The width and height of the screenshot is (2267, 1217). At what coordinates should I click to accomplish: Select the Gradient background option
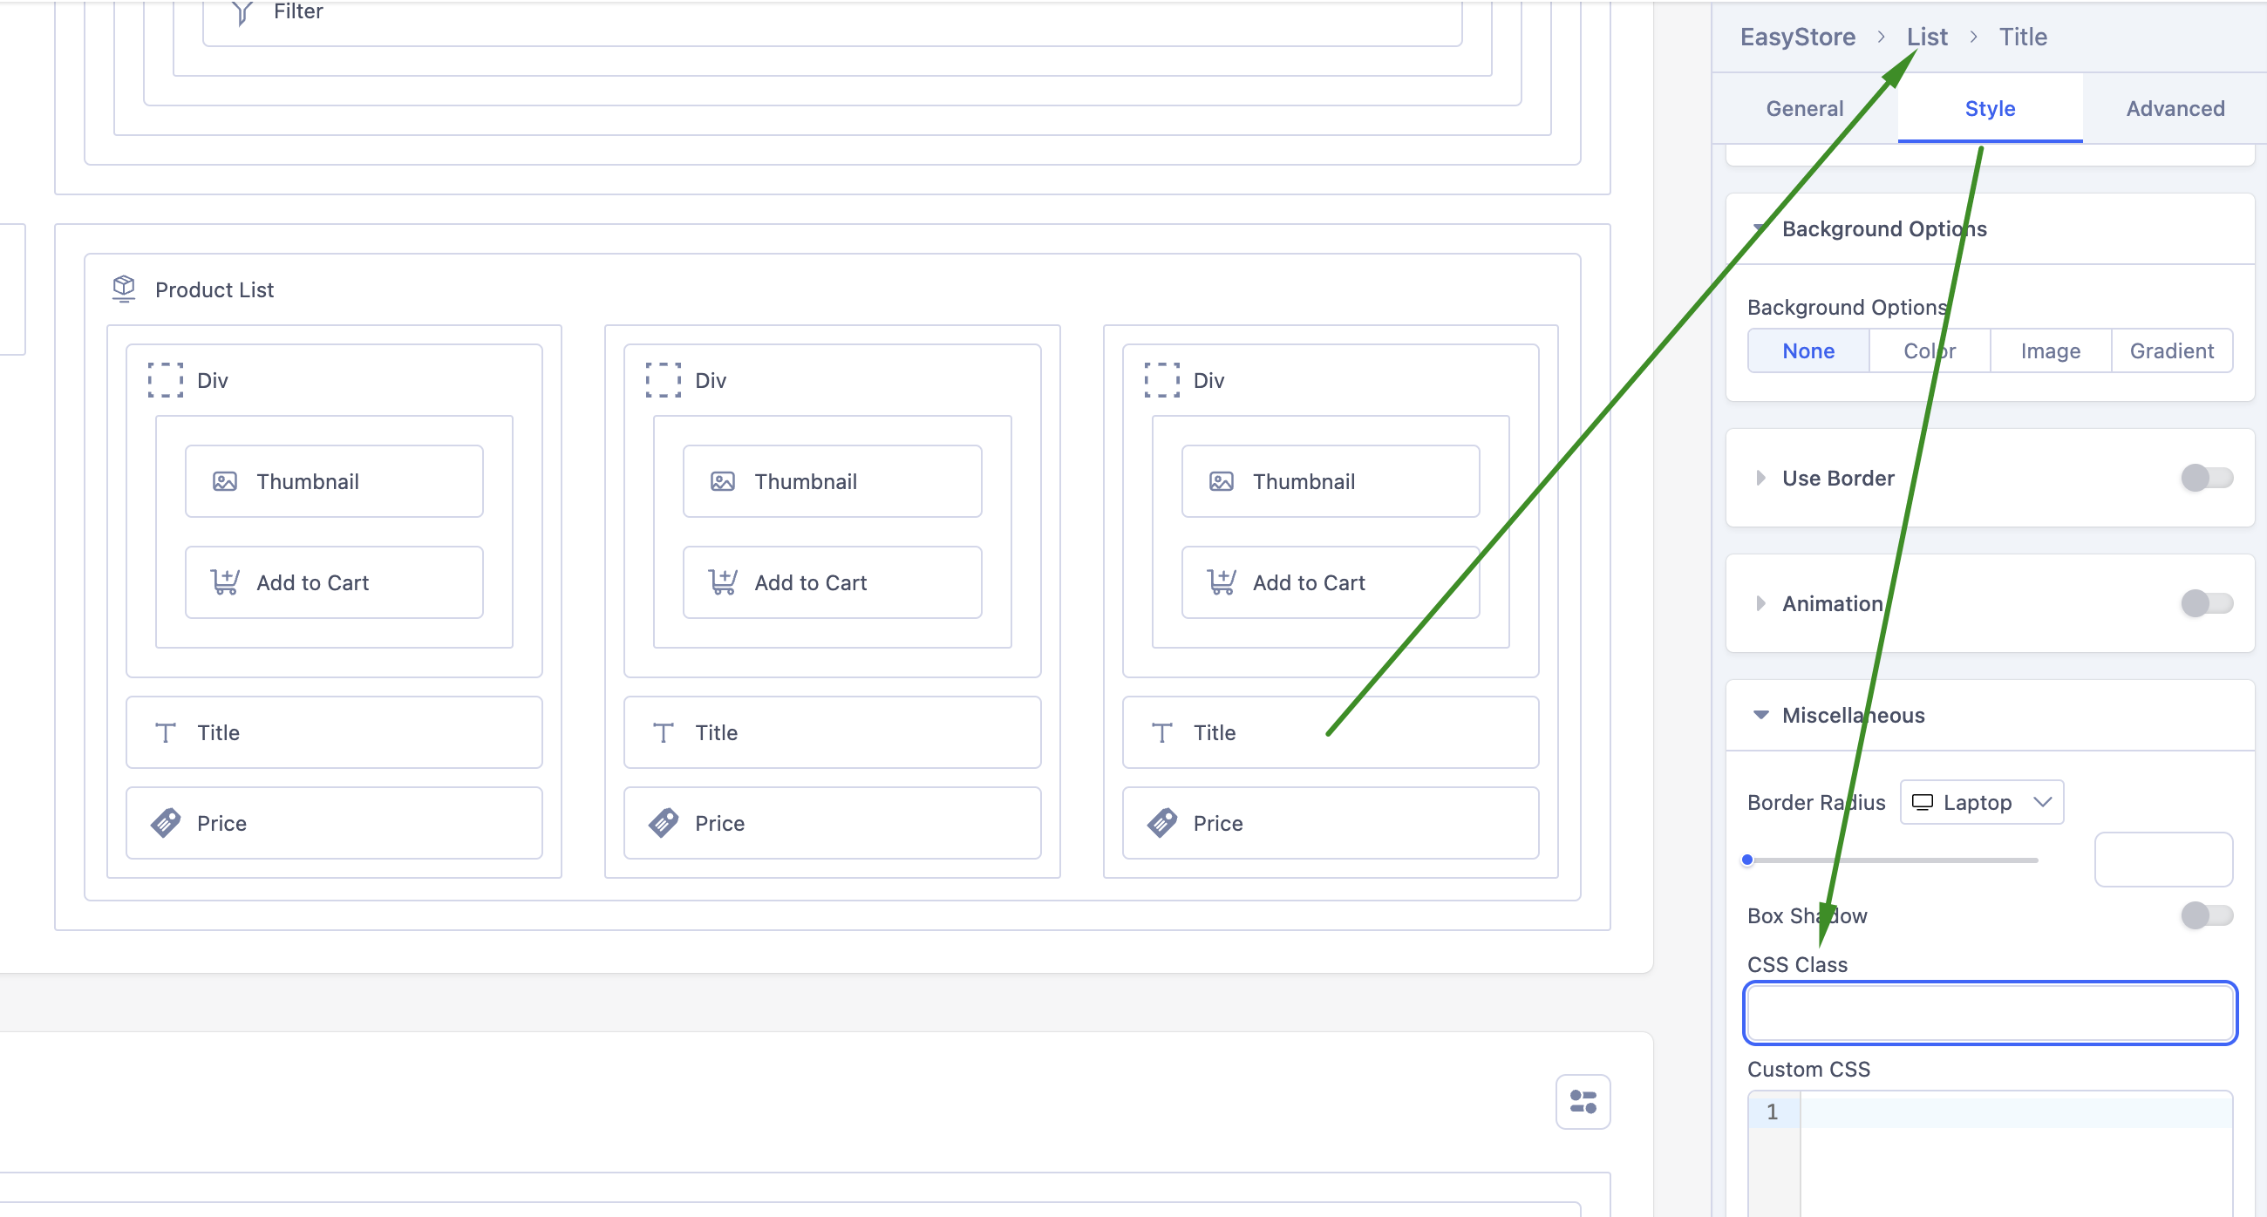click(2171, 351)
